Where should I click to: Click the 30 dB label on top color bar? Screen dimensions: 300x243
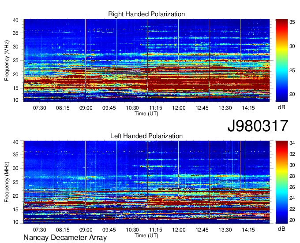click(292, 46)
